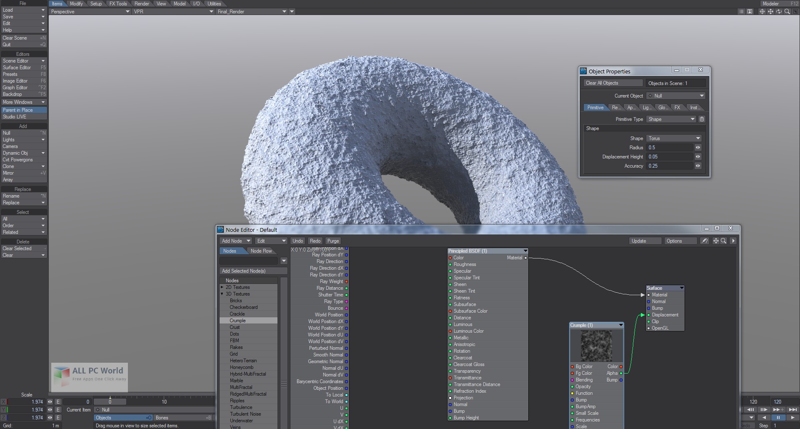This screenshot has width=800, height=429.
Task: Select the Bones selection mode
Action: click(183, 418)
